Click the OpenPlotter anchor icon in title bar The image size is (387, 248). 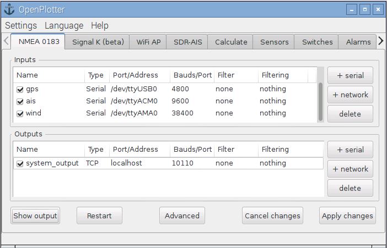tap(9, 9)
